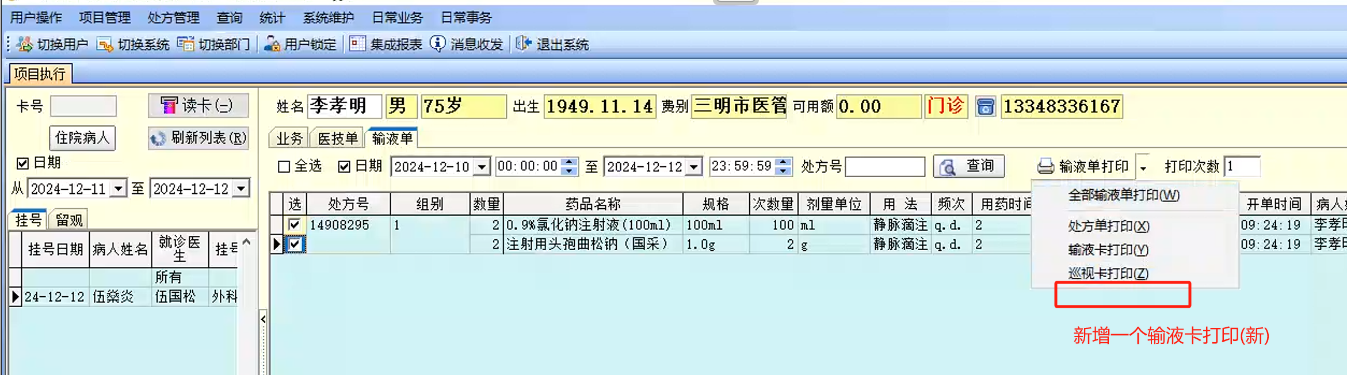Open the 查询 menu
The width and height of the screenshot is (1347, 375).
point(229,18)
